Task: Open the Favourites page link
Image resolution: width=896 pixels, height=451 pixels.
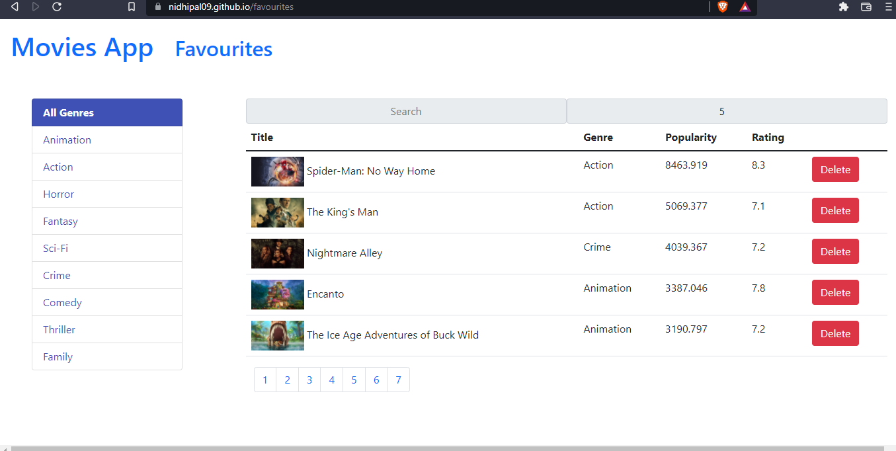Action: pyautogui.click(x=224, y=49)
